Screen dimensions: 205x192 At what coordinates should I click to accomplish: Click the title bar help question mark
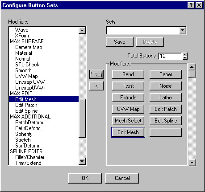(191, 5)
